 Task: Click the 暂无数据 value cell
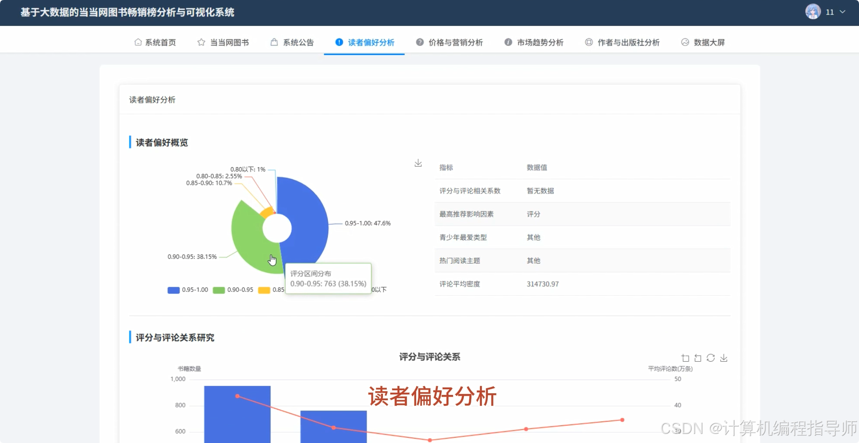click(540, 191)
